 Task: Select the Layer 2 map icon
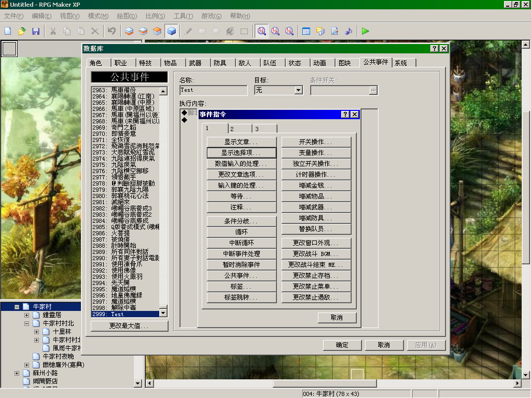pos(143,31)
